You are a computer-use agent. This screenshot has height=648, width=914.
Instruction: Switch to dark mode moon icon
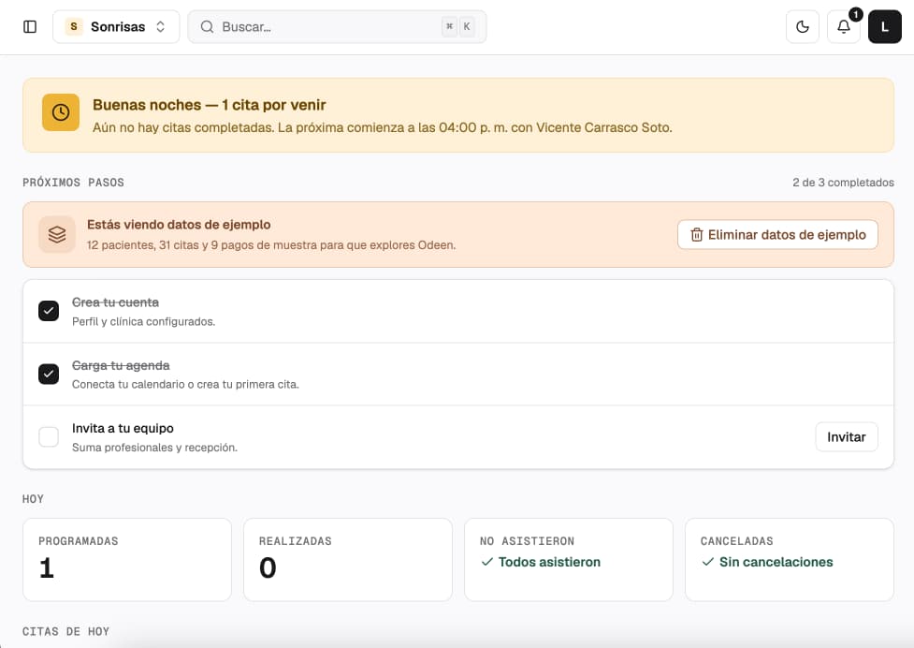click(x=802, y=27)
